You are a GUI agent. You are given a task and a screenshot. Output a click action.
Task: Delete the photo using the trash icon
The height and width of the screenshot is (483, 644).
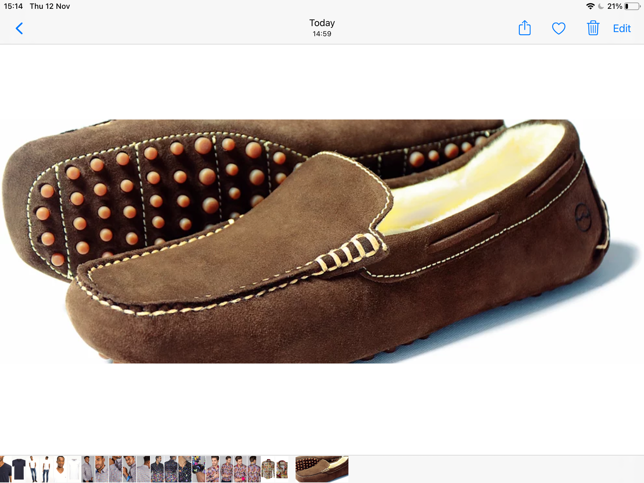point(593,28)
